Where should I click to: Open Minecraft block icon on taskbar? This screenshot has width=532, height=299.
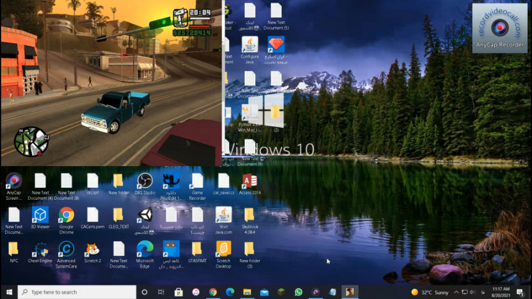(281, 292)
